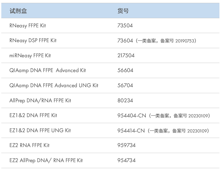Image resolution: width=221 pixels, height=171 pixels.
Task: Click the 货号 column header
Action: (123, 11)
